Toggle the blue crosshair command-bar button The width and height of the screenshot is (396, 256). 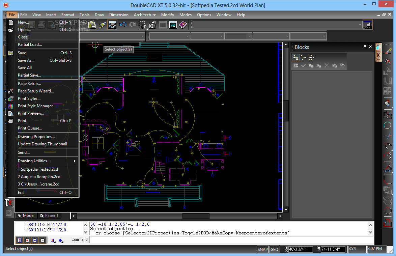coord(35,240)
